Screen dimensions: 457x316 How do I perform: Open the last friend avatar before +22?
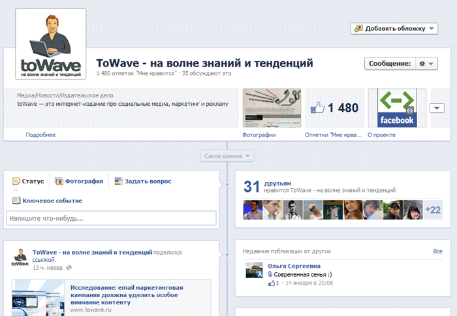(x=413, y=210)
